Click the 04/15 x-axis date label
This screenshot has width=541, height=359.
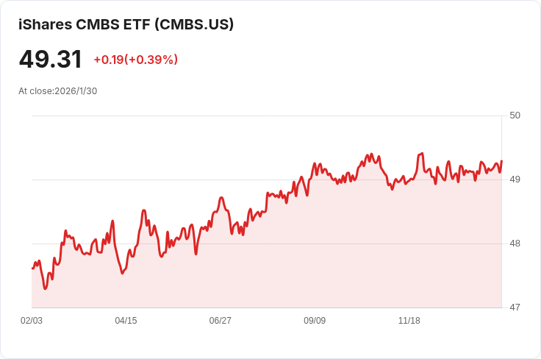tap(126, 321)
